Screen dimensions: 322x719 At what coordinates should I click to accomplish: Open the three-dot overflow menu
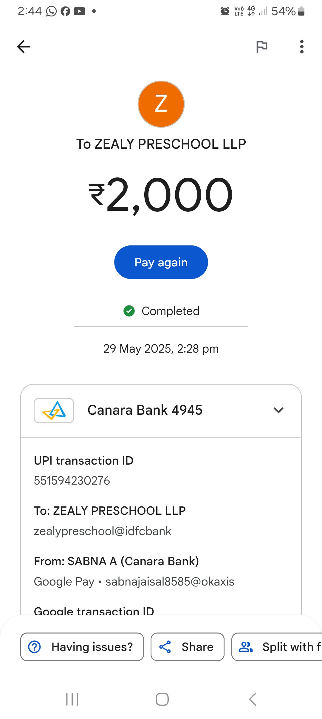[x=302, y=47]
